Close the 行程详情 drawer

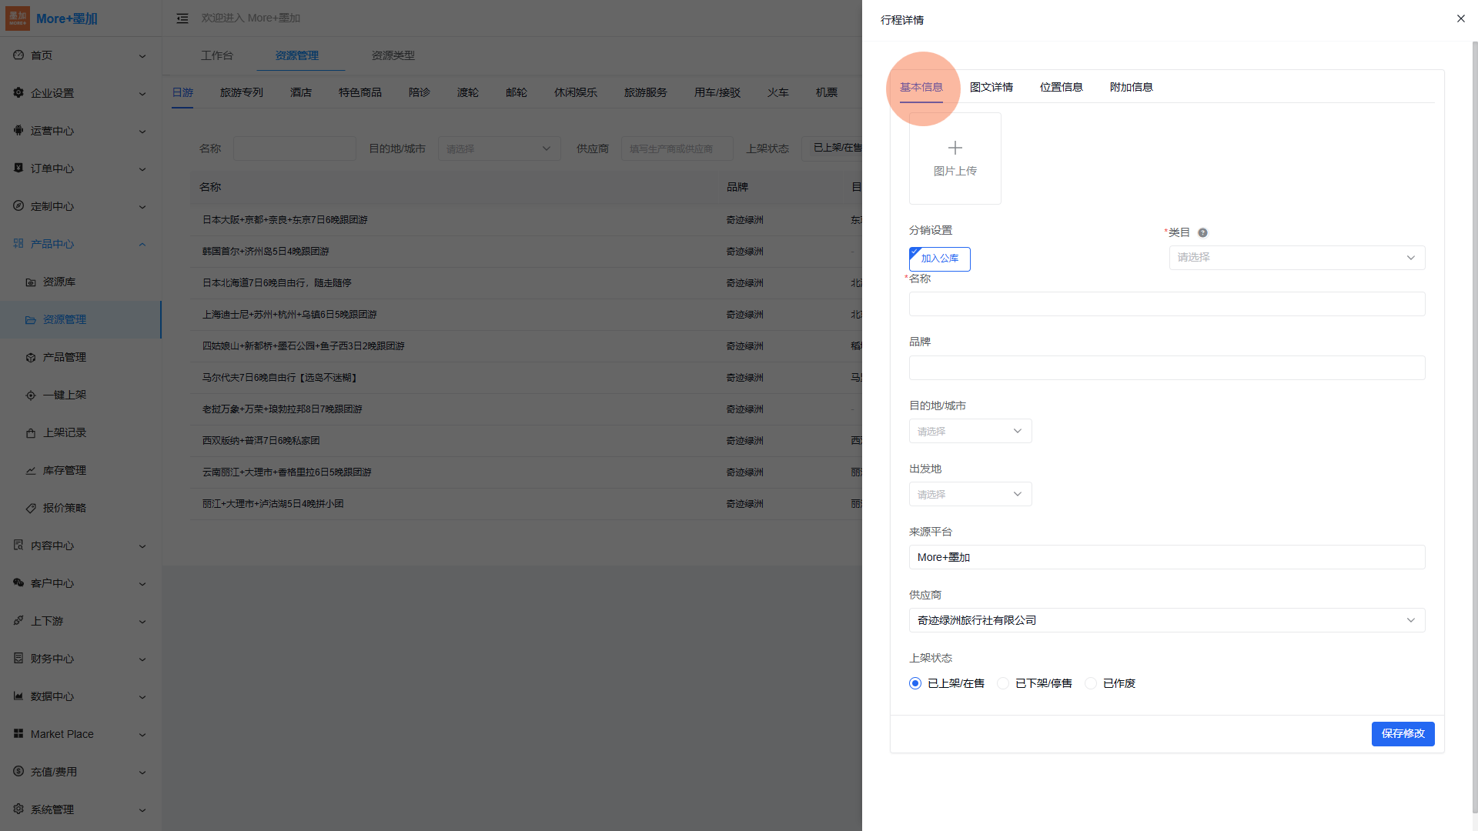click(x=1460, y=18)
